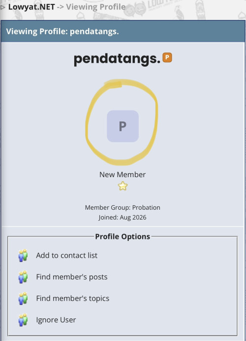Image resolution: width=246 pixels, height=341 pixels.
Task: Click the Member Group: Probation text
Action: (x=123, y=207)
